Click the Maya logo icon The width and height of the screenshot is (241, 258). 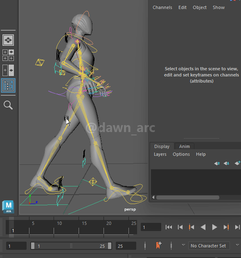pyautogui.click(x=8, y=206)
